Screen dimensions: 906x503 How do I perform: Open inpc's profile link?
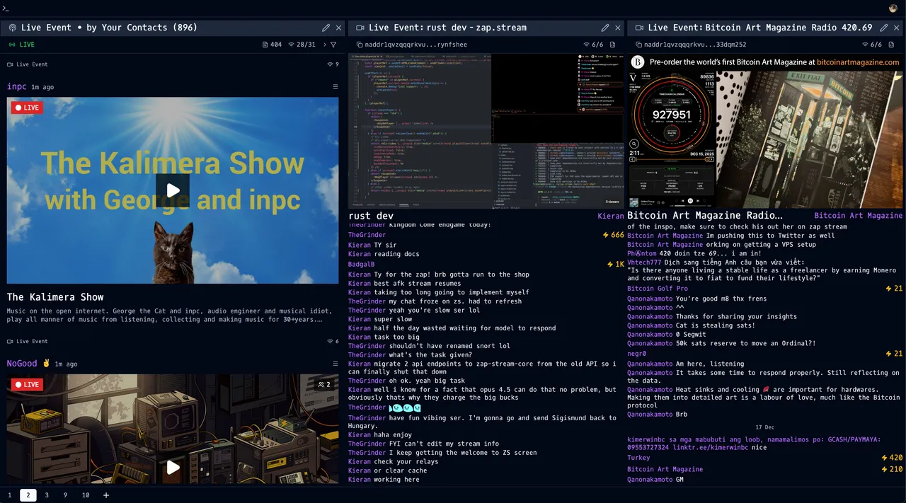(16, 87)
